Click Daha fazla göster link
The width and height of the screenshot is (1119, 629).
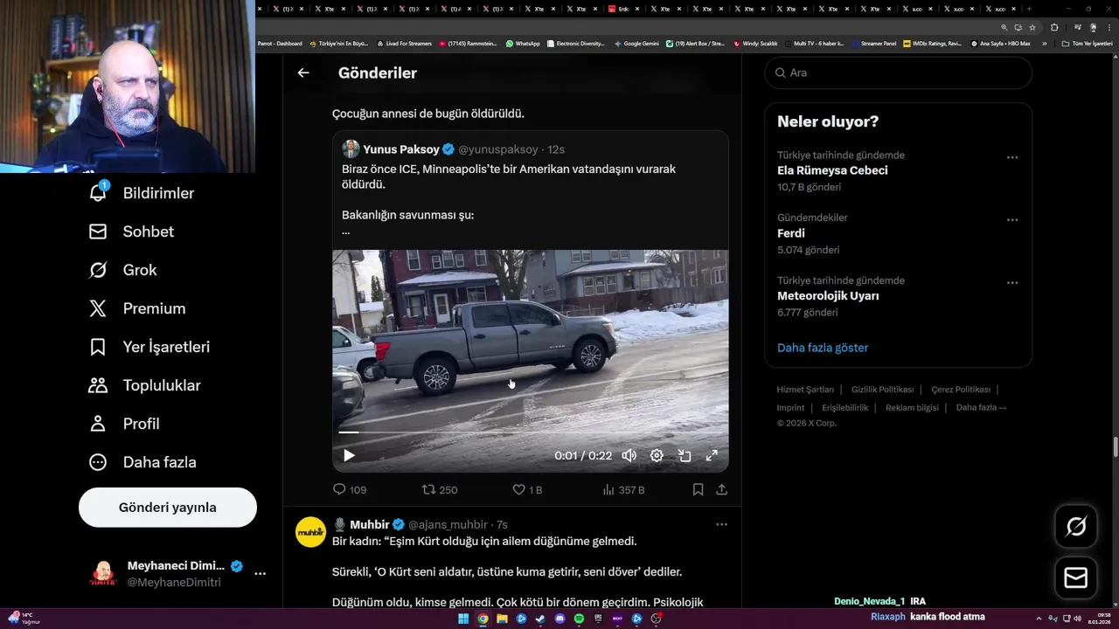click(823, 348)
